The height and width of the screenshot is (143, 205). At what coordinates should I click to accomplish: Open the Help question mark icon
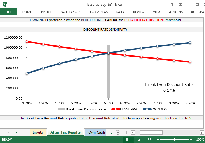click(x=172, y=4)
